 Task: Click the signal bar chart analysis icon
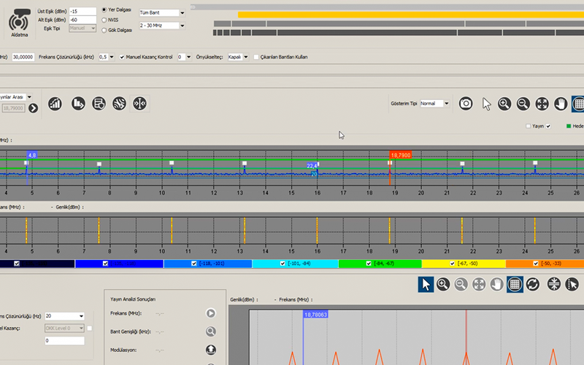(55, 104)
